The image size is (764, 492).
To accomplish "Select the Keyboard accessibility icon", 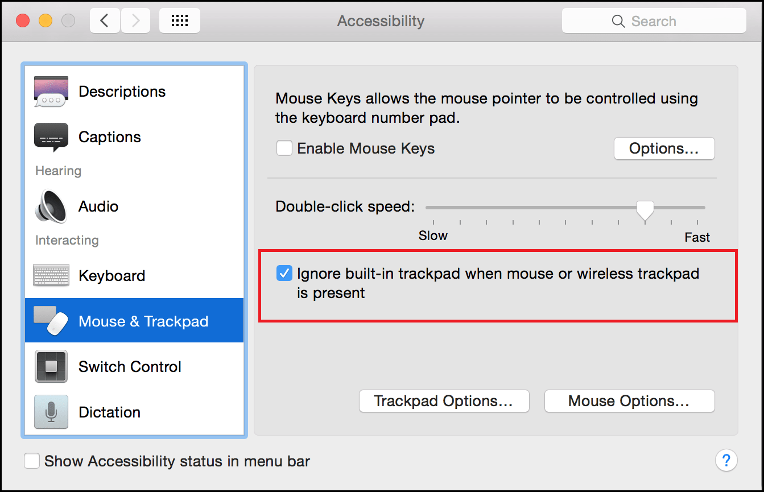I will [x=51, y=275].
